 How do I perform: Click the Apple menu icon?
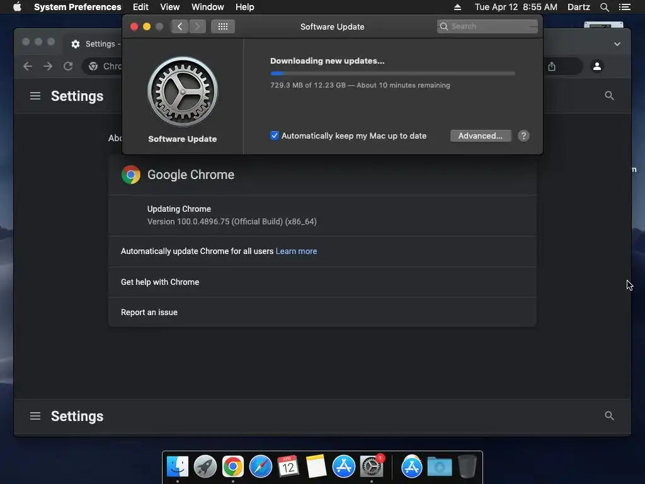tap(17, 7)
